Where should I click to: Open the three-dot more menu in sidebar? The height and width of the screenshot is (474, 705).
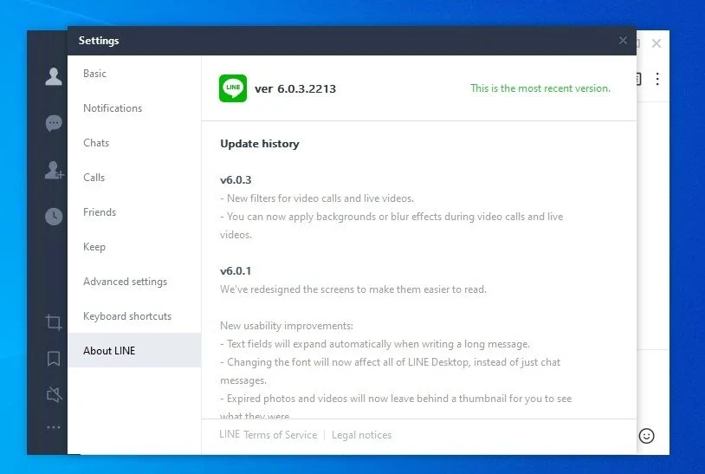[x=54, y=427]
